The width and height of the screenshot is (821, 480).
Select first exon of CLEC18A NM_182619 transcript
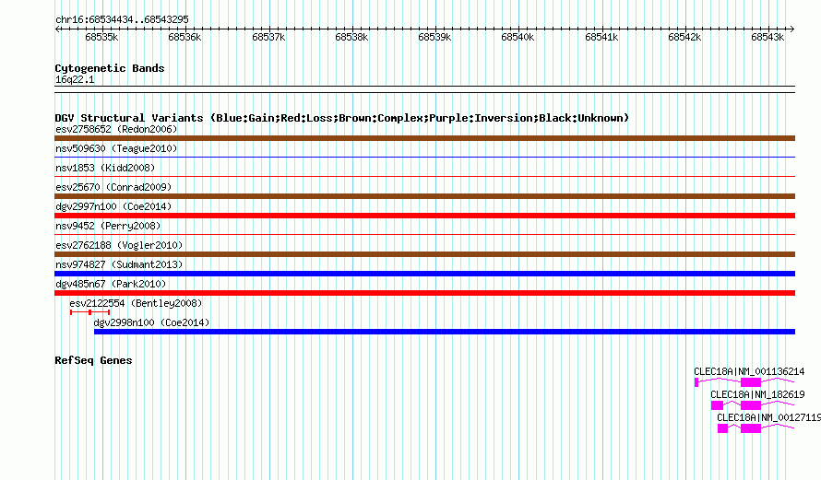coord(717,405)
